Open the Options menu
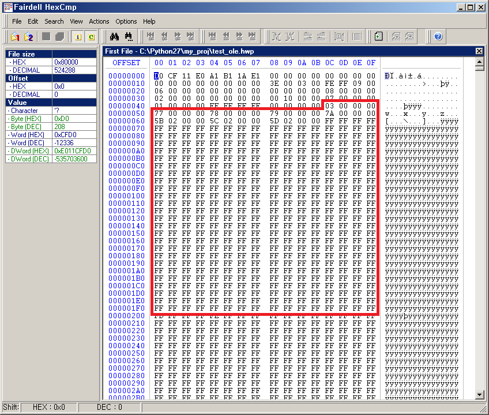489x415 pixels. click(x=126, y=21)
